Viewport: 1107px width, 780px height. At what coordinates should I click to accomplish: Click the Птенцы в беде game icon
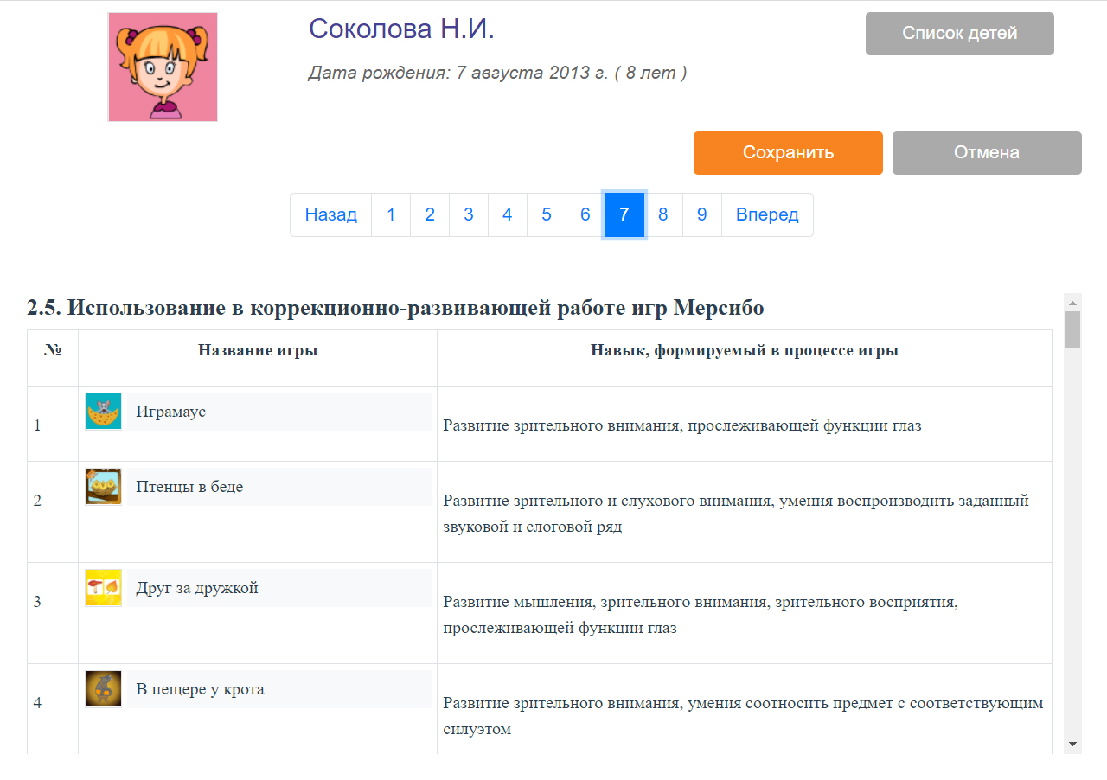click(103, 487)
